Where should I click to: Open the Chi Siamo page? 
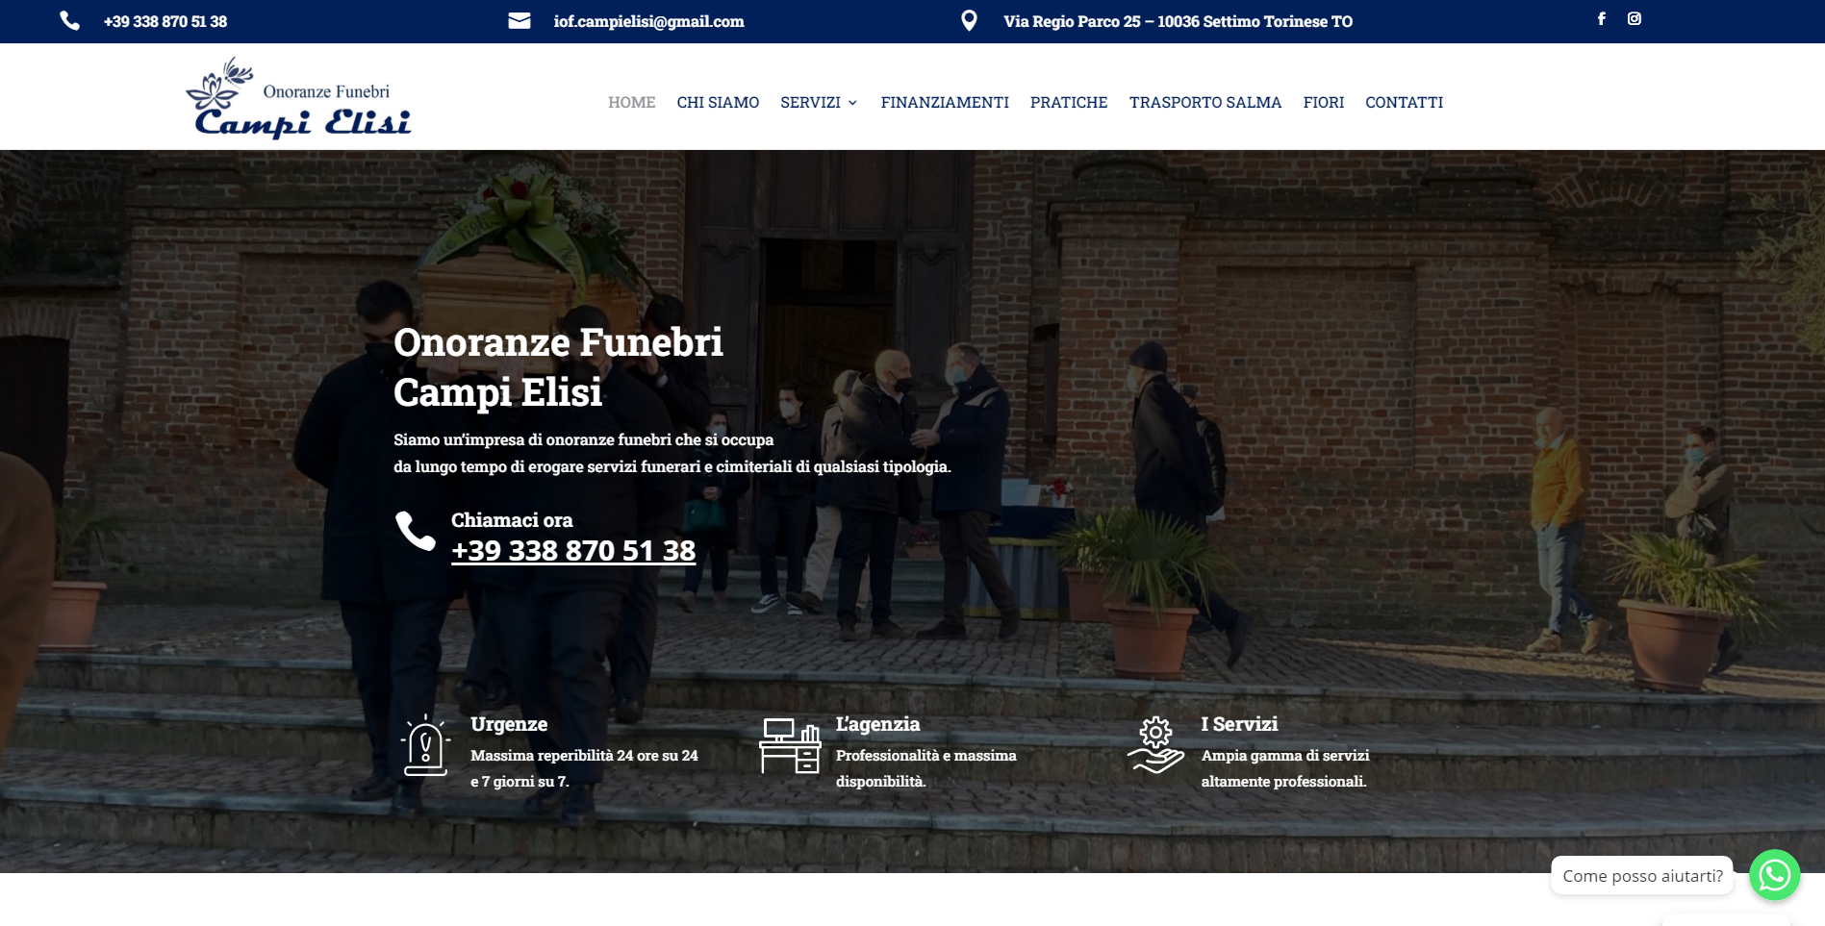point(718,102)
